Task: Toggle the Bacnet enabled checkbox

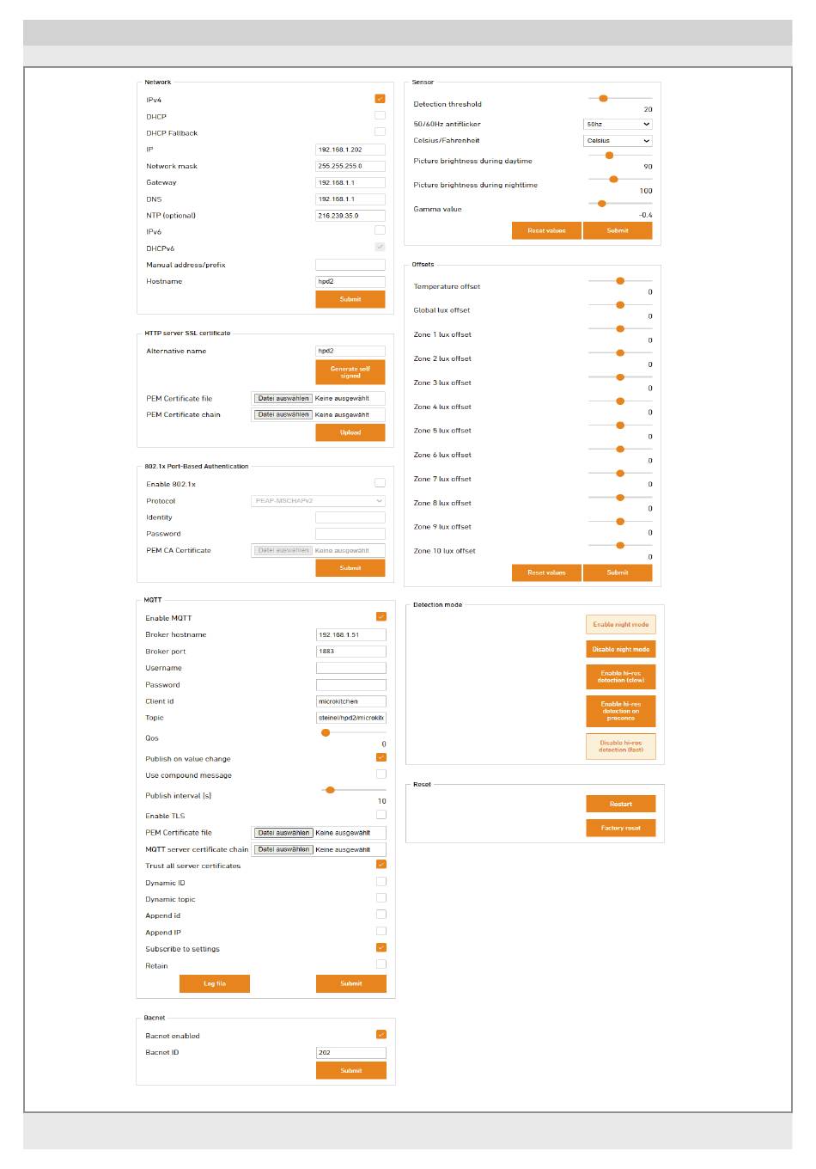Action: pos(381,1034)
